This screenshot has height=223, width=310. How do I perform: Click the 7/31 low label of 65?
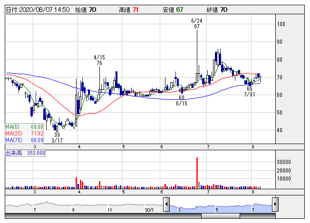(250, 91)
